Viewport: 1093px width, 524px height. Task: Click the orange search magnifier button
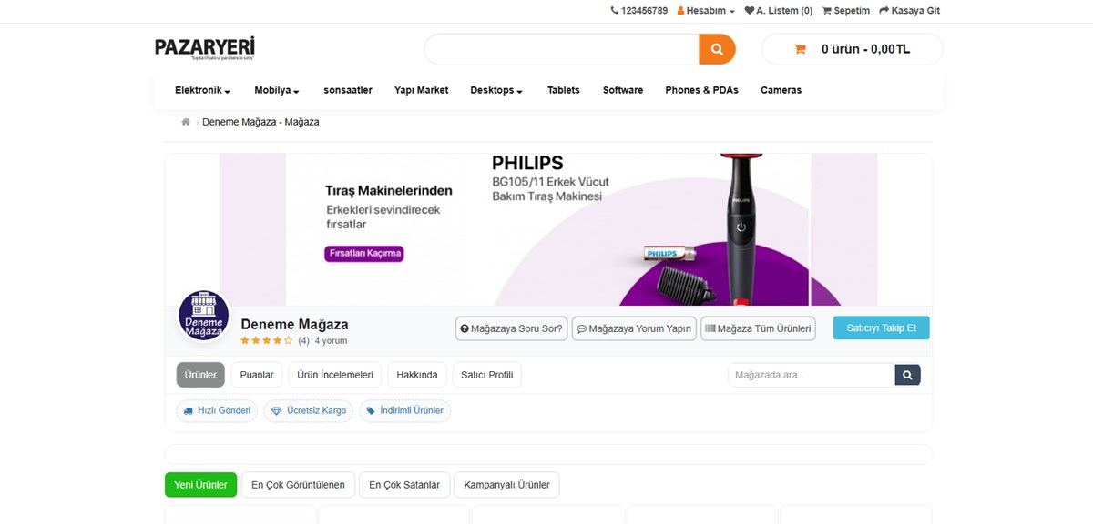point(717,49)
